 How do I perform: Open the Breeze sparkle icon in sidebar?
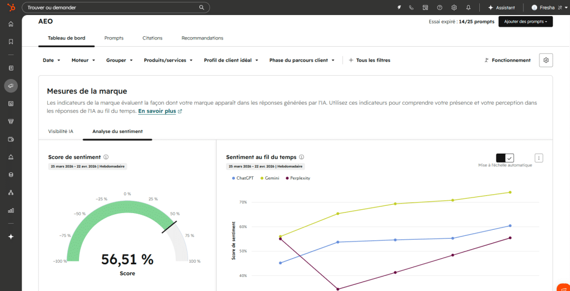point(11,236)
